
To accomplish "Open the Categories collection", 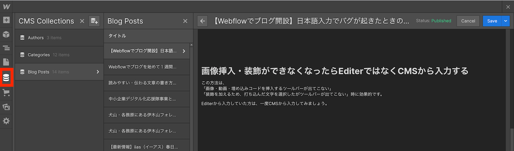I will [59, 55].
